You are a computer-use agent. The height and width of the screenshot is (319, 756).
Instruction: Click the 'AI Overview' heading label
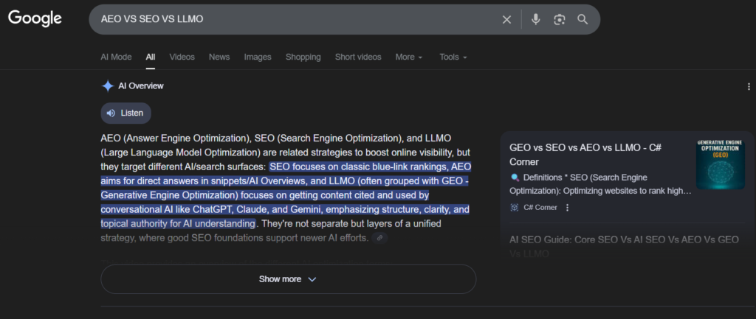[141, 86]
